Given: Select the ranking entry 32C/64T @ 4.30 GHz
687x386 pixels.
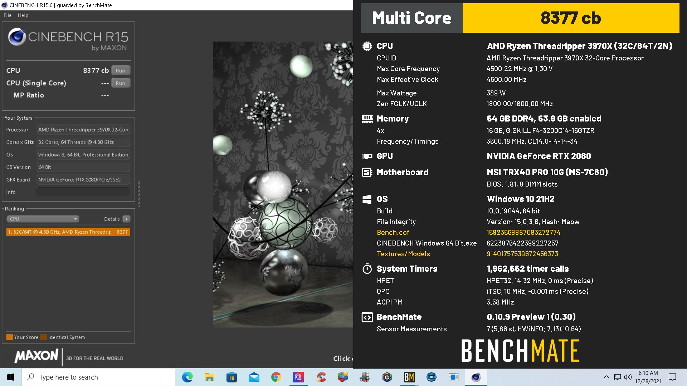Looking at the screenshot, I should [68, 232].
